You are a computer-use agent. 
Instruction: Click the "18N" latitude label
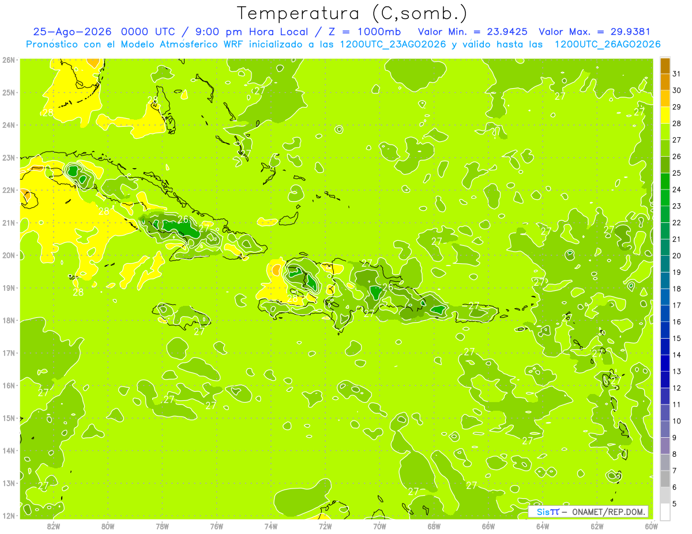(x=9, y=320)
